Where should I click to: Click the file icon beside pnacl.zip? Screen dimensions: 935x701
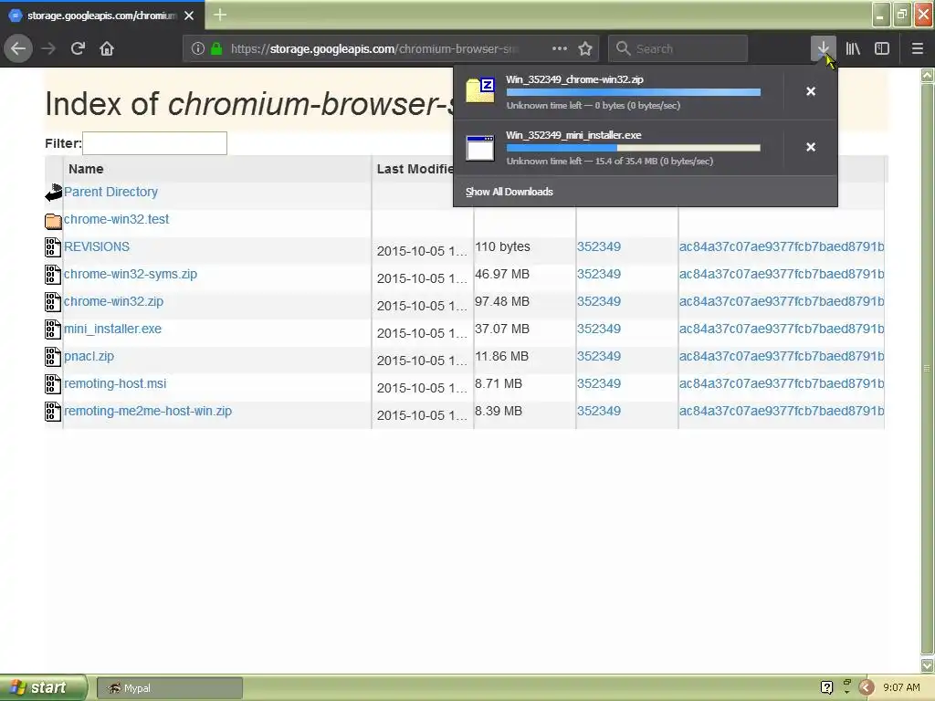click(x=53, y=357)
